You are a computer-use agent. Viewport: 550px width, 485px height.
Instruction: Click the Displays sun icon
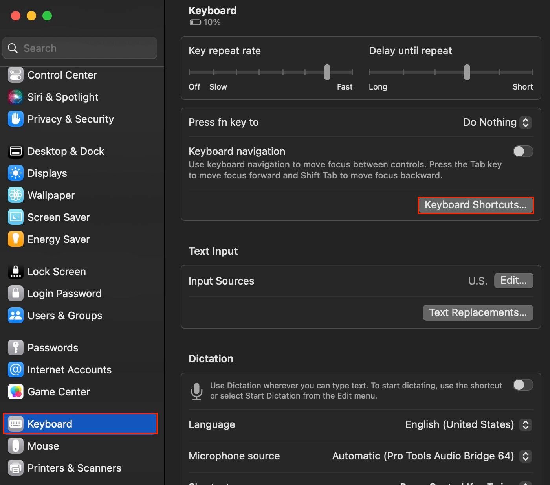(x=16, y=173)
